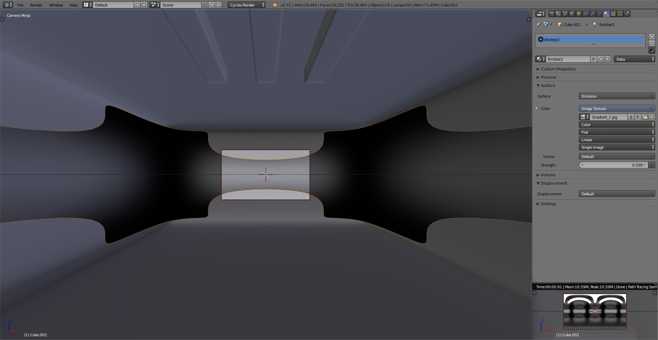Open the info editor type selector
The width and height of the screenshot is (658, 340).
coord(8,5)
